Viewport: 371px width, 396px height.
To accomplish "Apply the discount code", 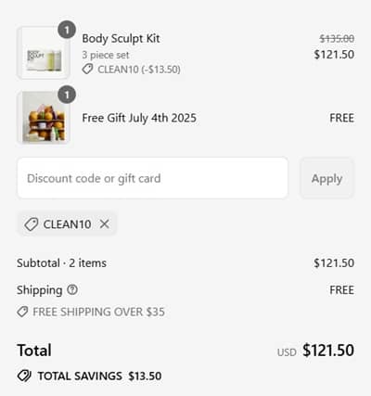I will [326, 178].
